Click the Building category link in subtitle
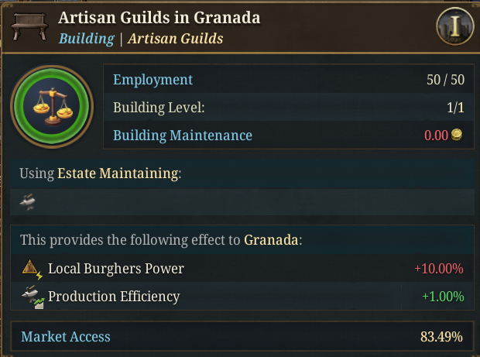This screenshot has height=357, width=480. click(x=85, y=39)
